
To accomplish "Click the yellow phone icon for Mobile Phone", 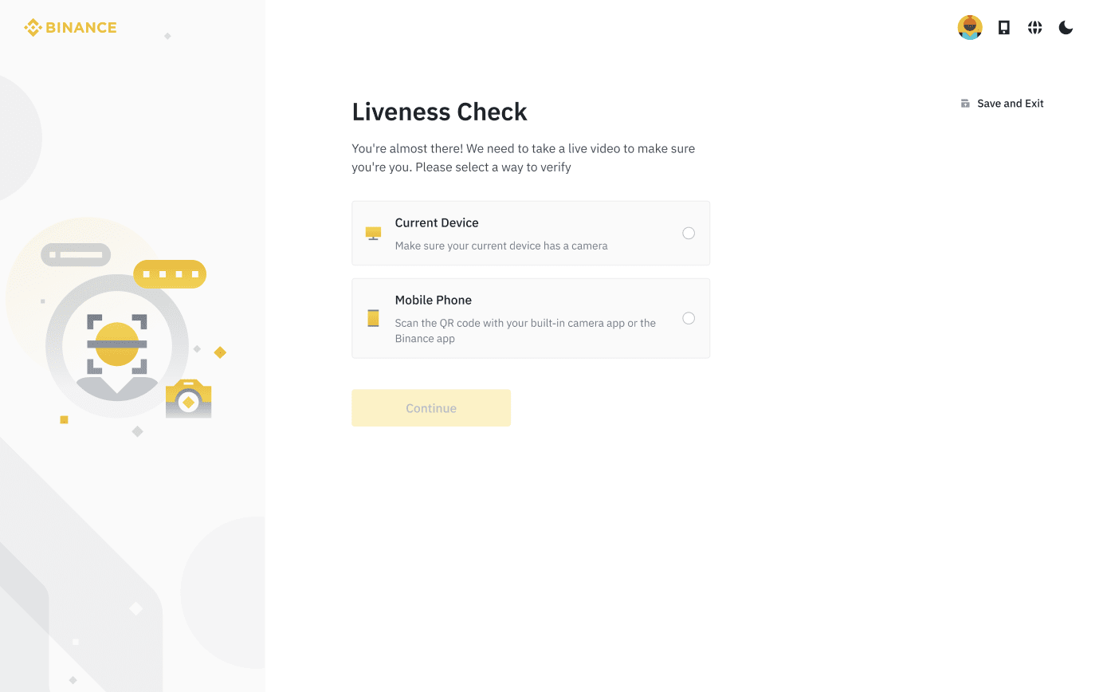I will pos(373,318).
